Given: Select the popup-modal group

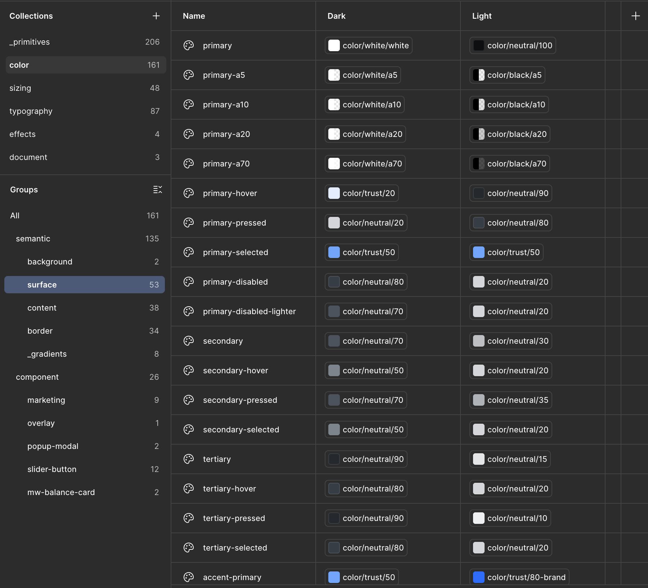Looking at the screenshot, I should [x=85, y=446].
